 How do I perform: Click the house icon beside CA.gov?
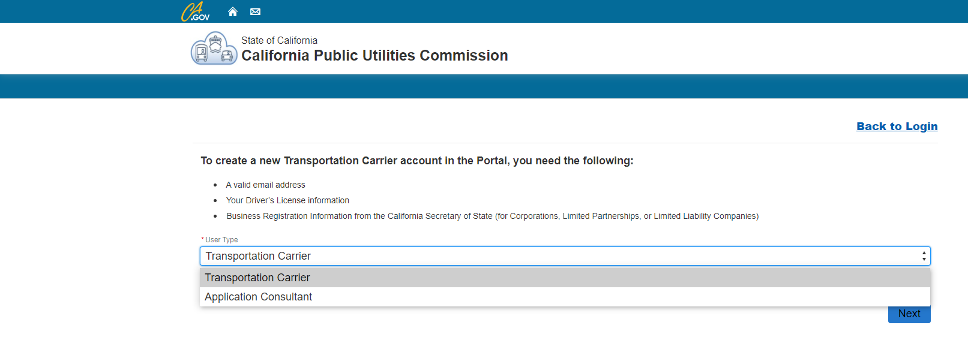tap(232, 11)
